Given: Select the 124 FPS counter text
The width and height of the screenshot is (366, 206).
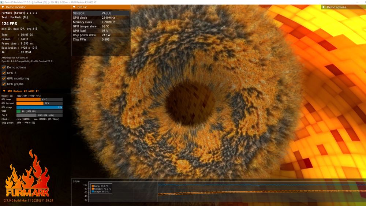Looking at the screenshot, I should click(x=10, y=23).
